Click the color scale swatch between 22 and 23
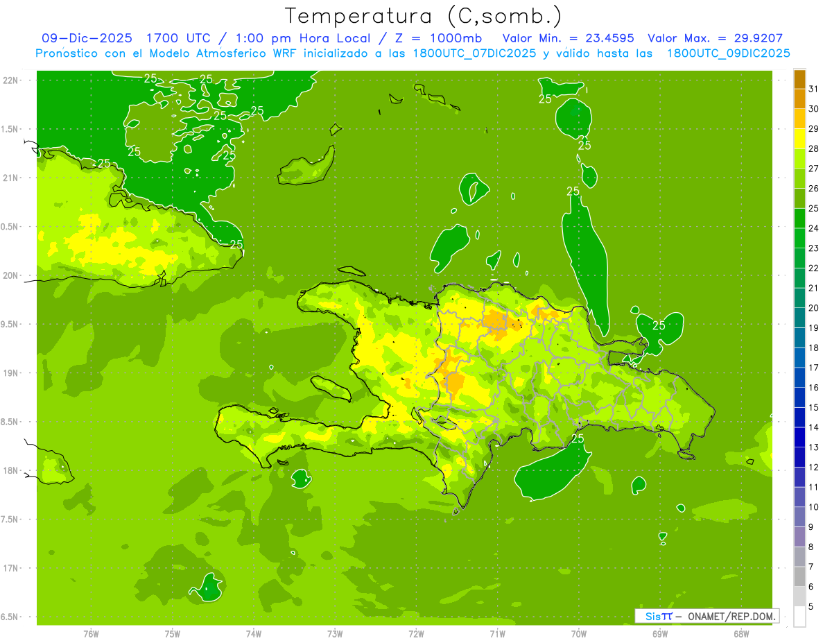 [x=799, y=258]
